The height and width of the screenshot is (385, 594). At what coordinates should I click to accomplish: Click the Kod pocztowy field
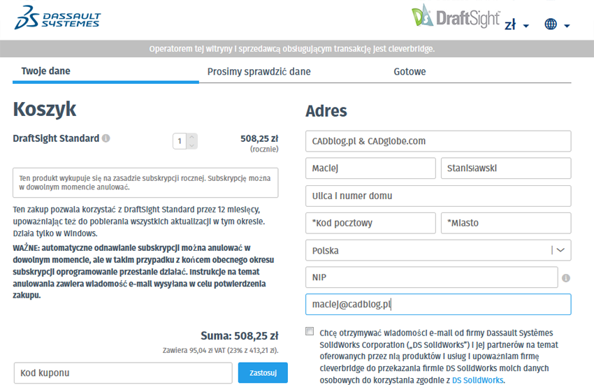pyautogui.click(x=370, y=223)
